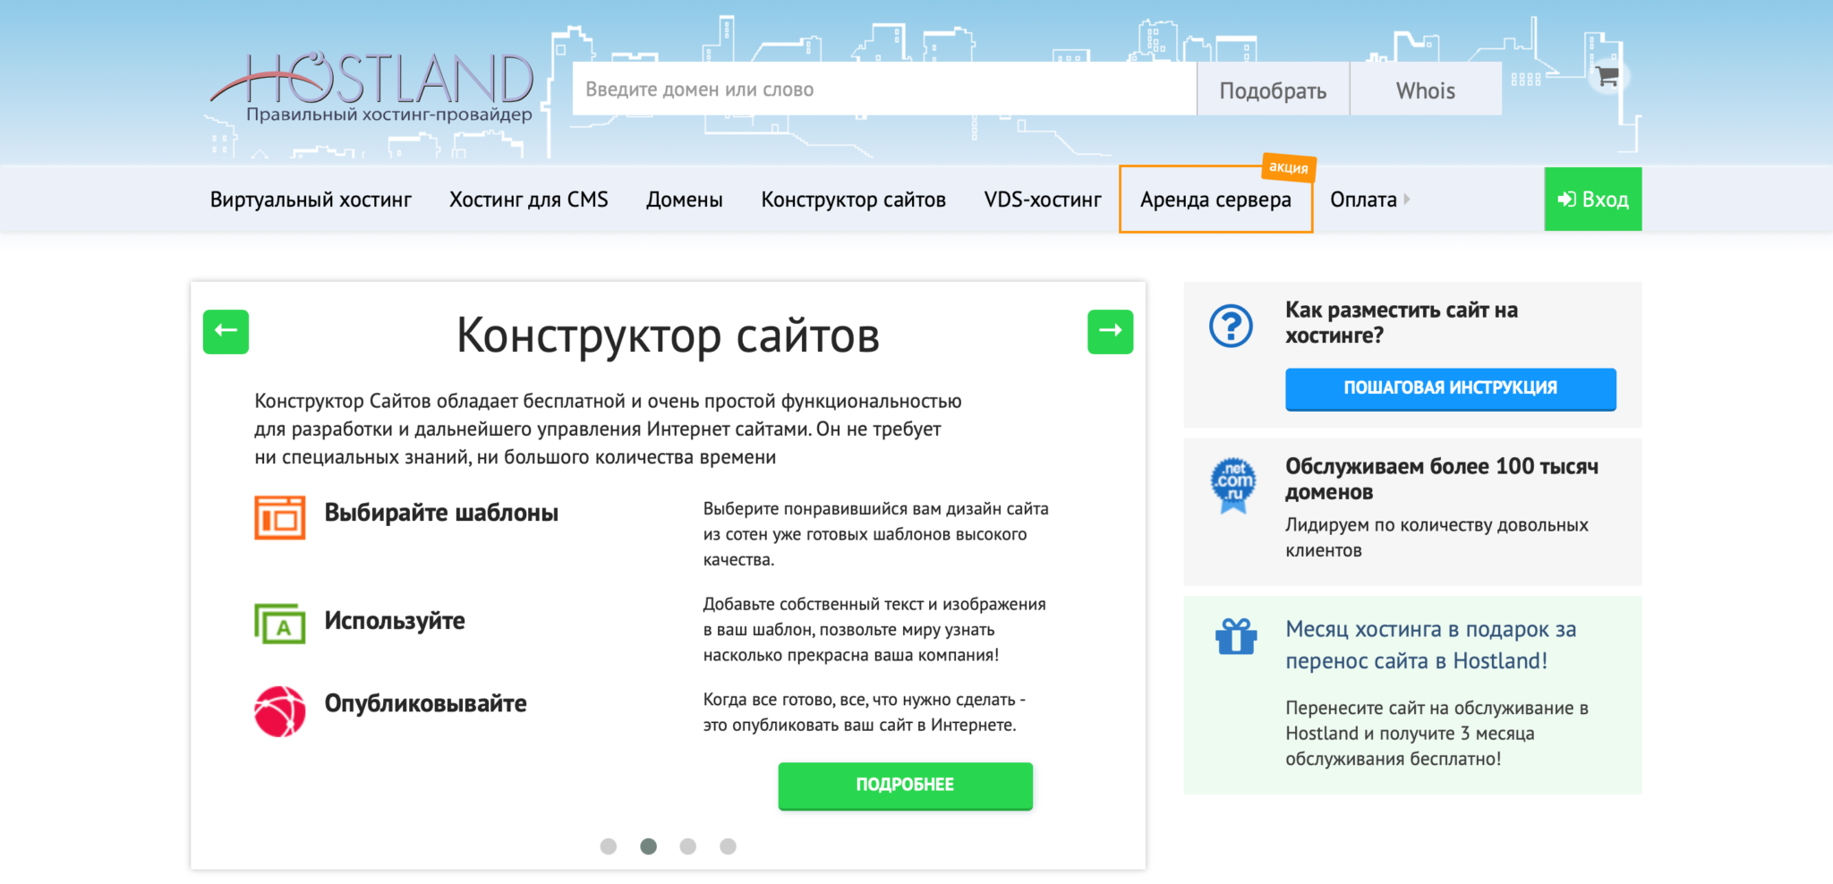Click the orange акция badge

[1289, 166]
